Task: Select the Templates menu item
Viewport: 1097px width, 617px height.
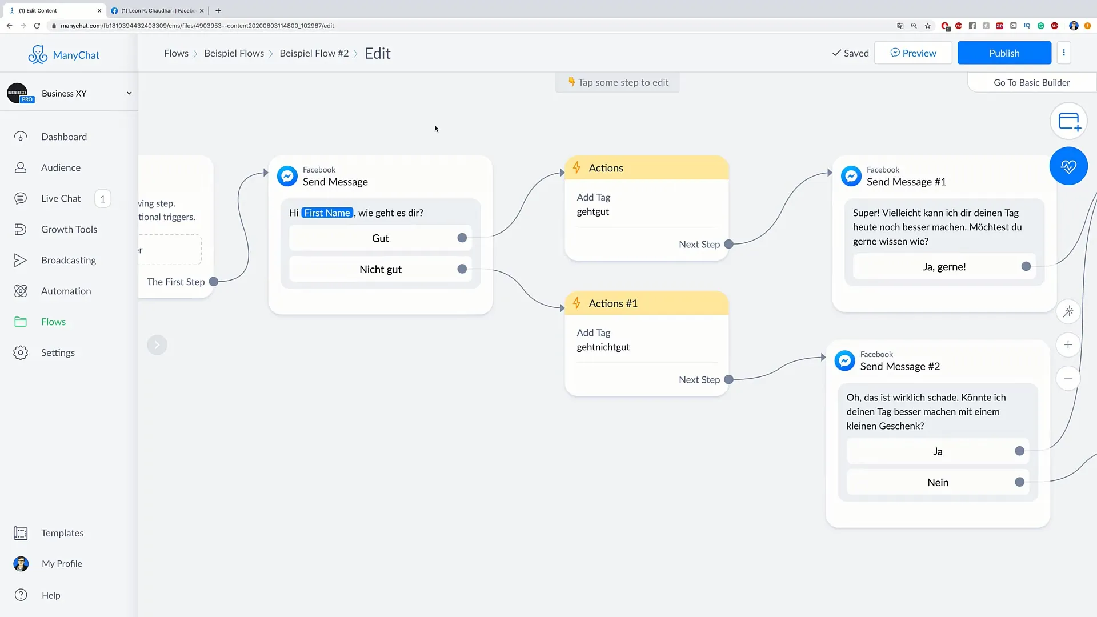Action: click(62, 532)
